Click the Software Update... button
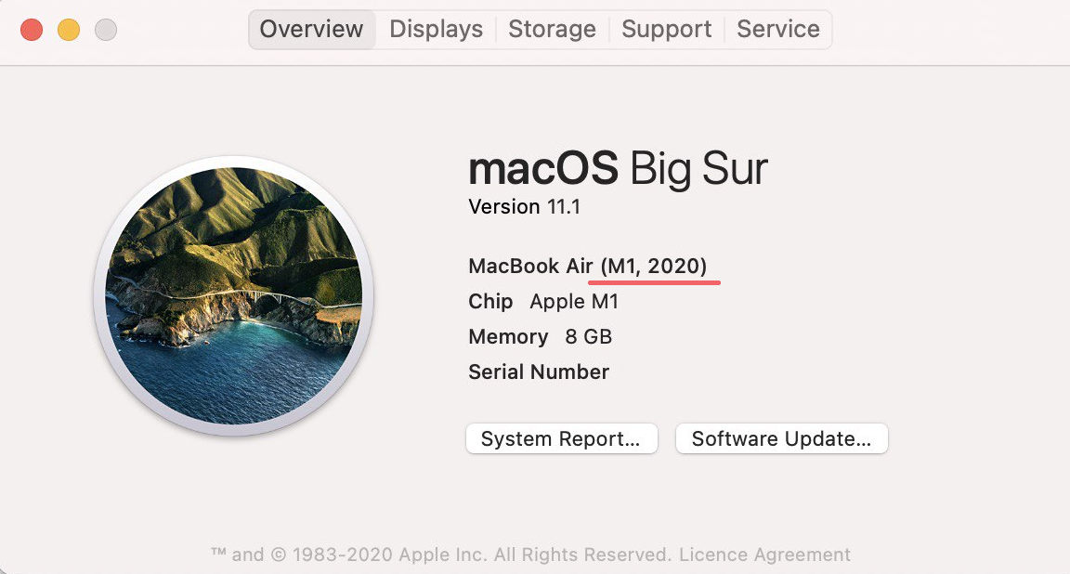The height and width of the screenshot is (574, 1070). (781, 438)
